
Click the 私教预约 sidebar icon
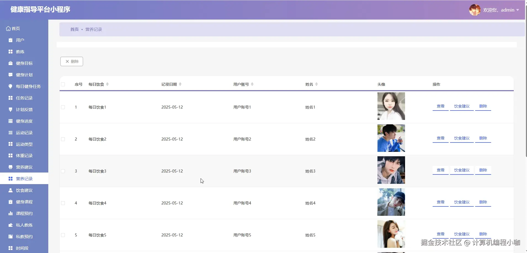(10, 237)
